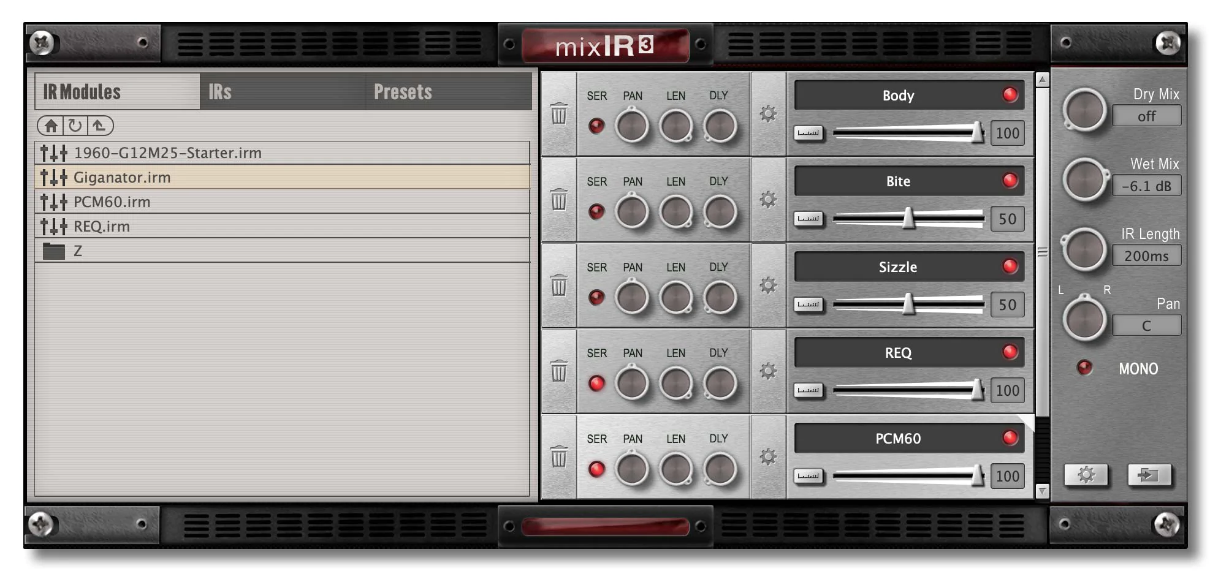Click the ruler icon under Bite

(x=809, y=219)
